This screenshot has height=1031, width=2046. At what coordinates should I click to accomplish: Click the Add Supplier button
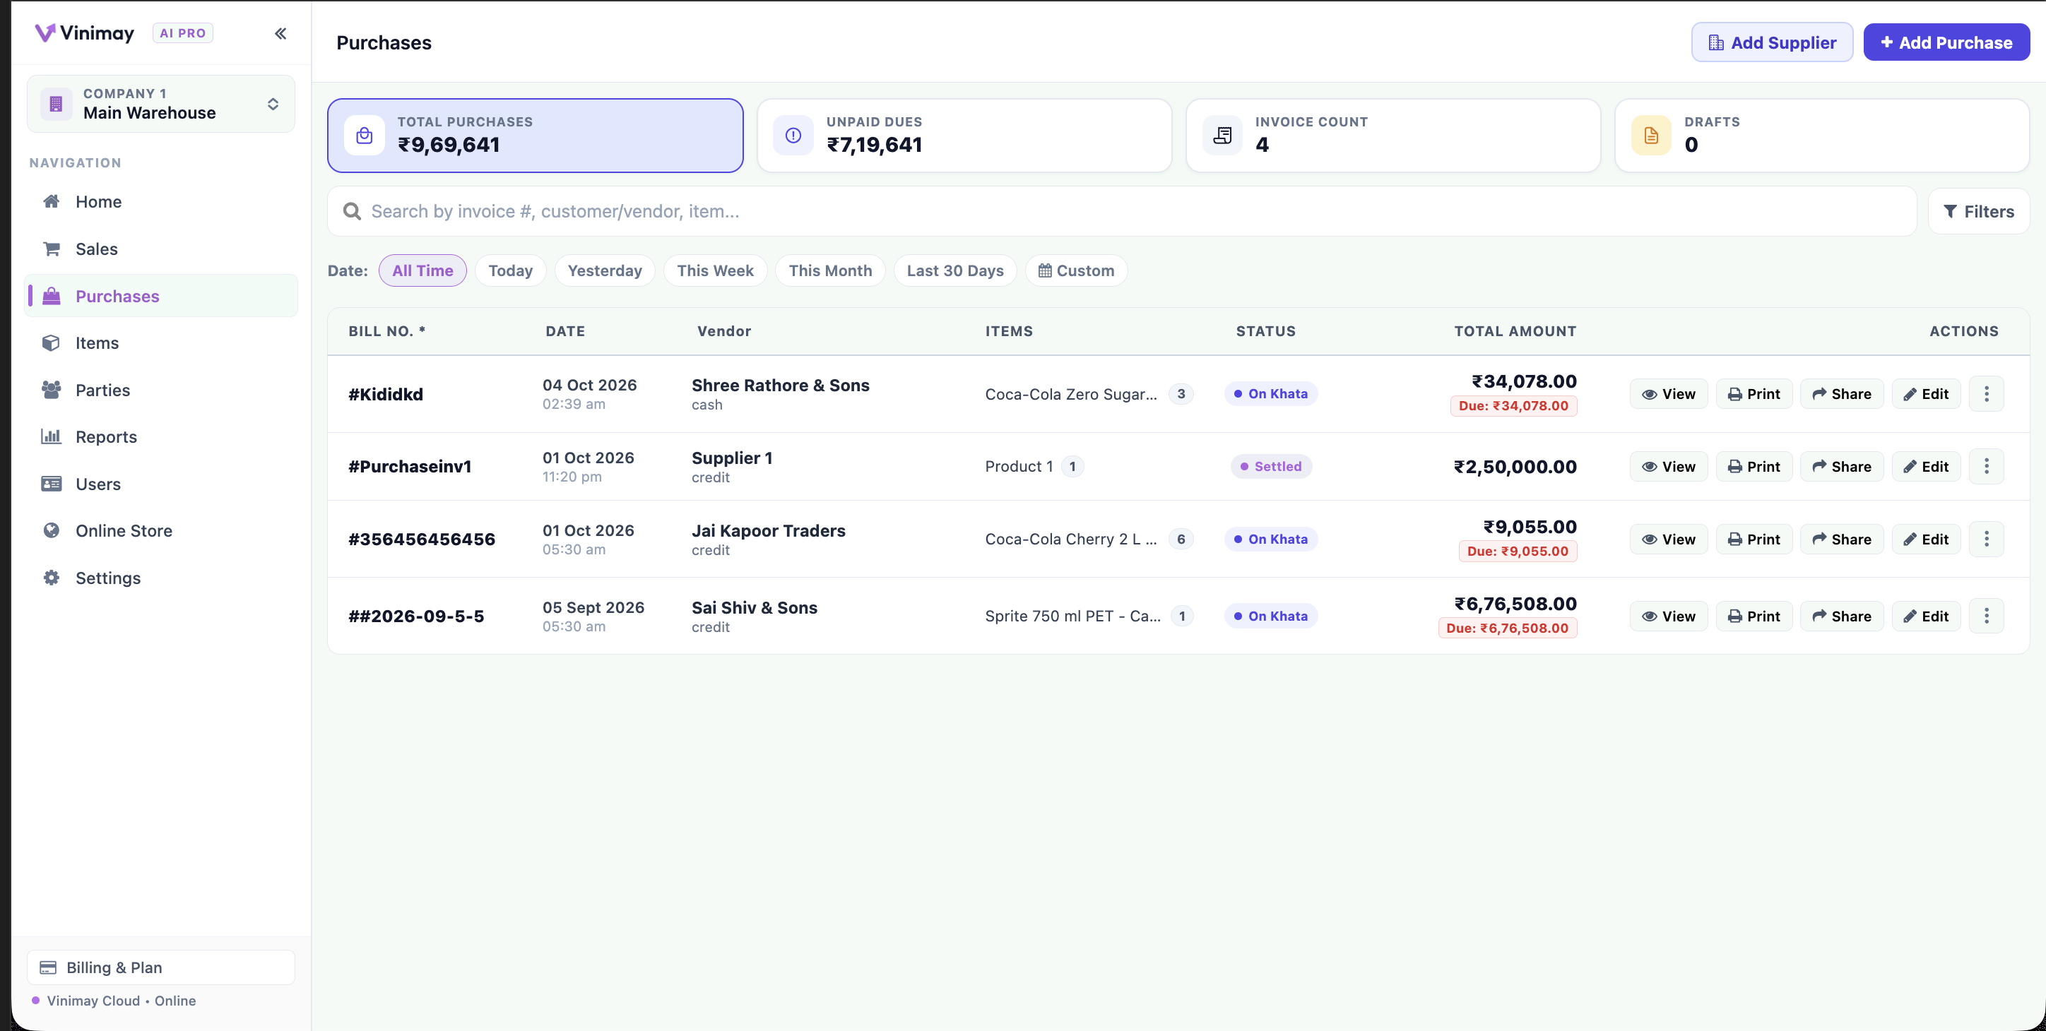(x=1772, y=42)
